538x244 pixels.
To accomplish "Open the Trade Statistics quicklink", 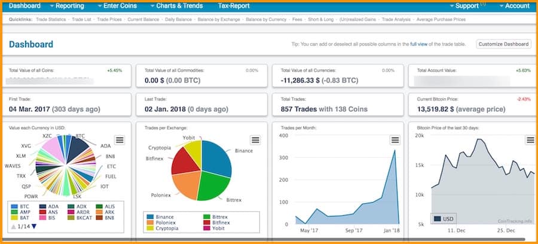I will 51,20.
